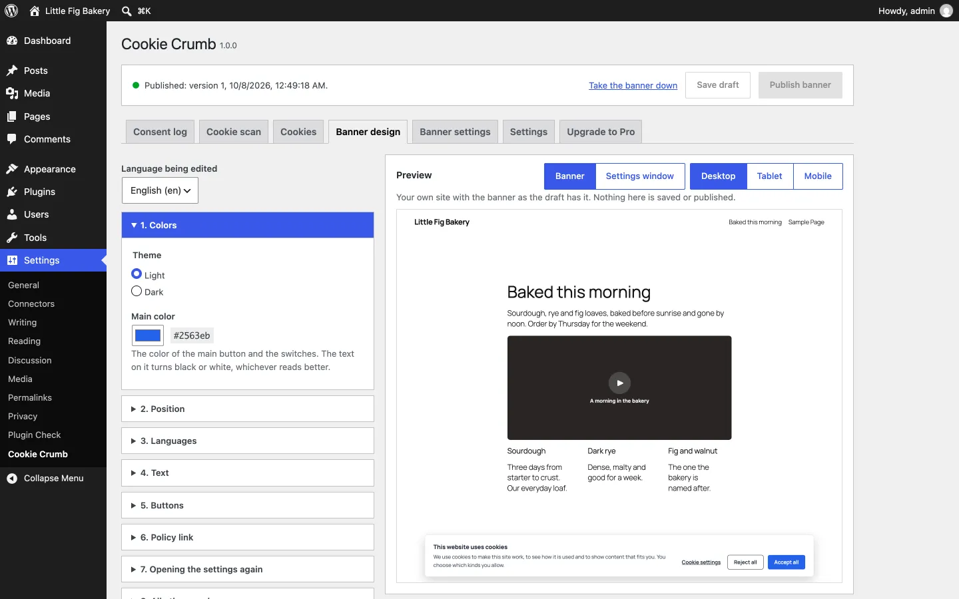Click Sample Page link in preview
The width and height of the screenshot is (959, 599).
pos(806,222)
